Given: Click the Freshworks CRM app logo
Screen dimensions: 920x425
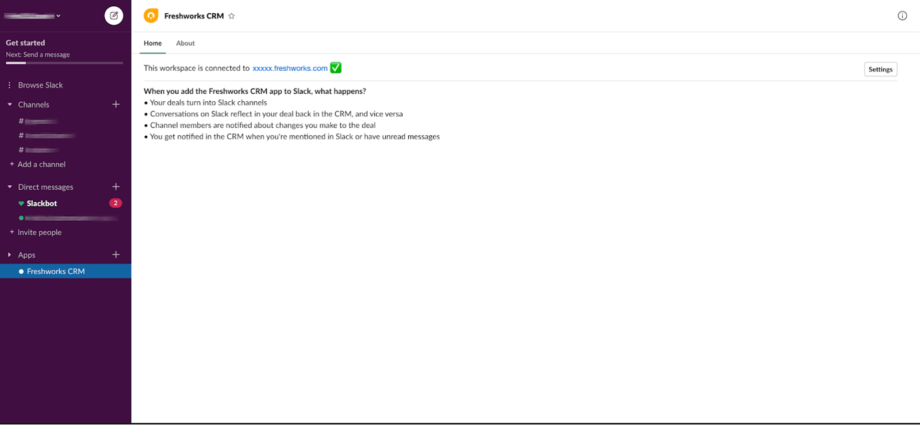Looking at the screenshot, I should tap(151, 16).
